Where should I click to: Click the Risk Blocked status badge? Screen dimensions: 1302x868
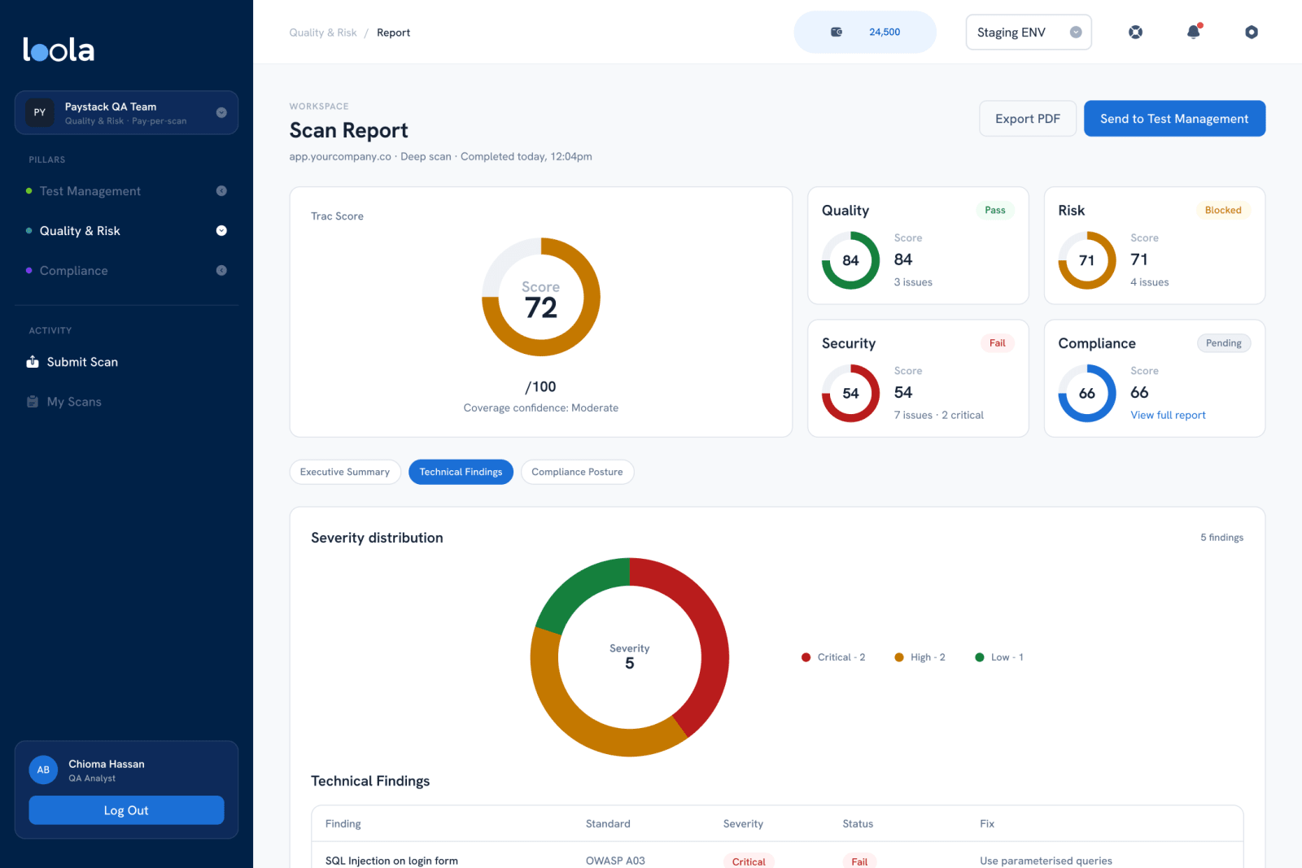(x=1223, y=210)
